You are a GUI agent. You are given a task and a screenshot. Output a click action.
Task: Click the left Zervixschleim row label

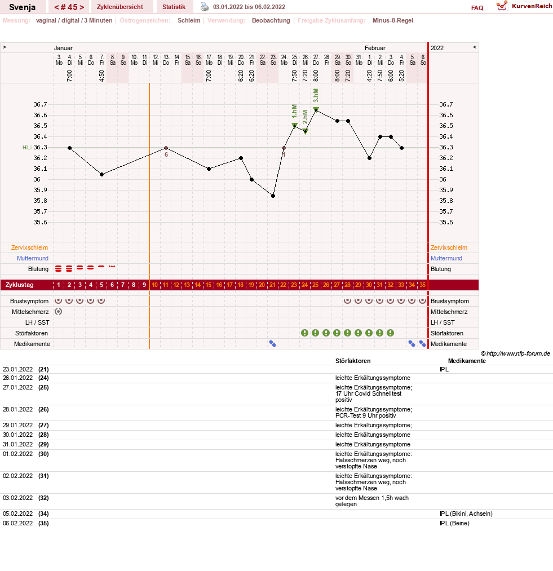coord(29,247)
